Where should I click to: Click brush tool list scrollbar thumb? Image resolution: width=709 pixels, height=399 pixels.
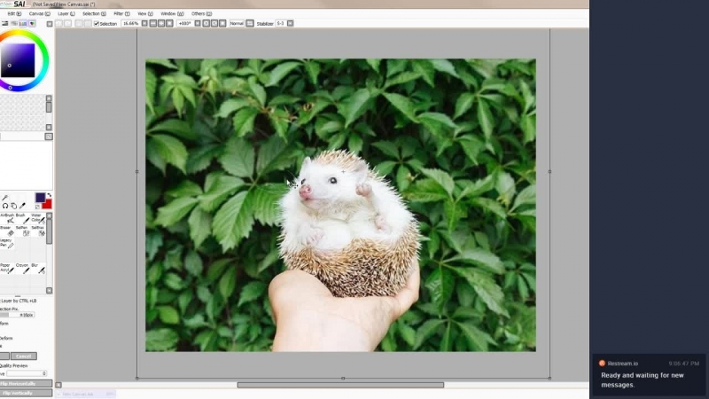pyautogui.click(x=50, y=231)
